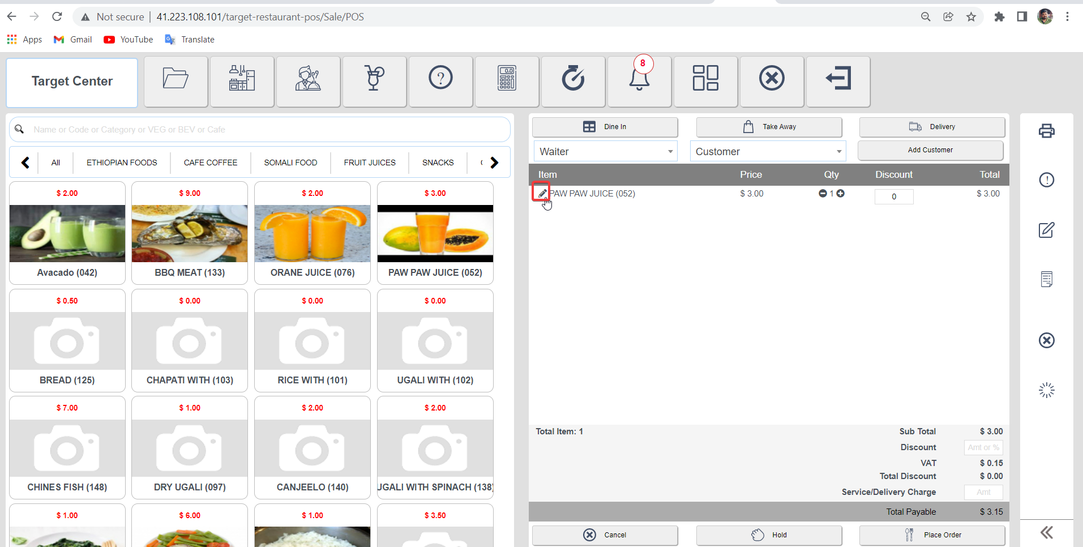Open the folder icon in top toolbar
The image size is (1083, 547).
pyautogui.click(x=175, y=82)
